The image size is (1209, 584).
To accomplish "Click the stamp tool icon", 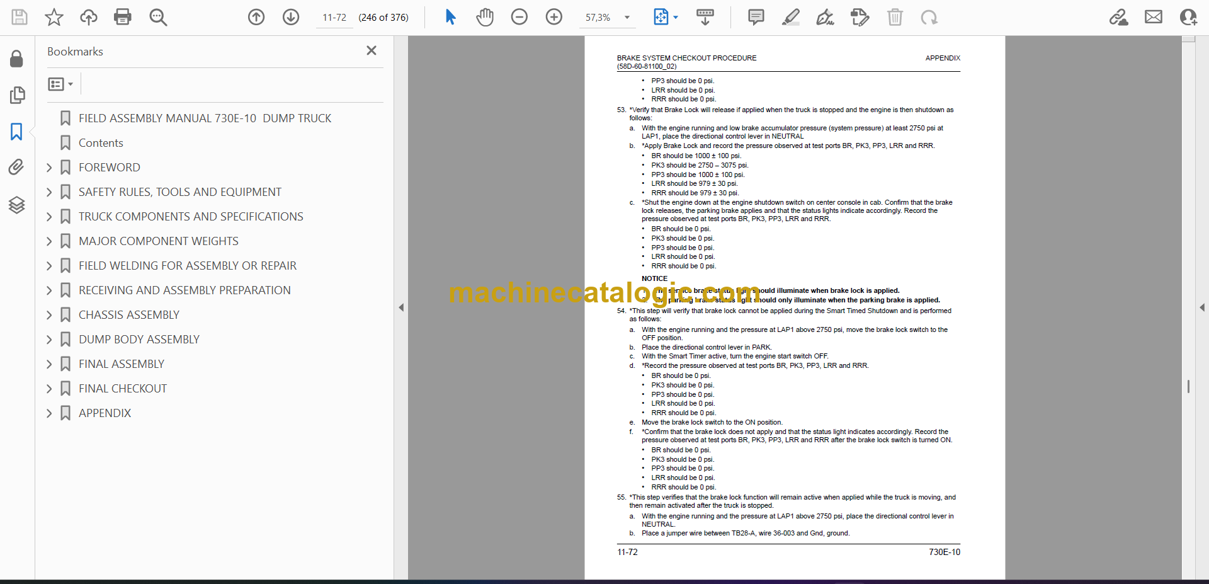I will pos(860,17).
